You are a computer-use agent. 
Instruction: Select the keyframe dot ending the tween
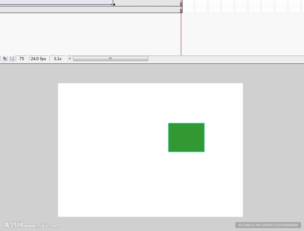click(114, 4)
